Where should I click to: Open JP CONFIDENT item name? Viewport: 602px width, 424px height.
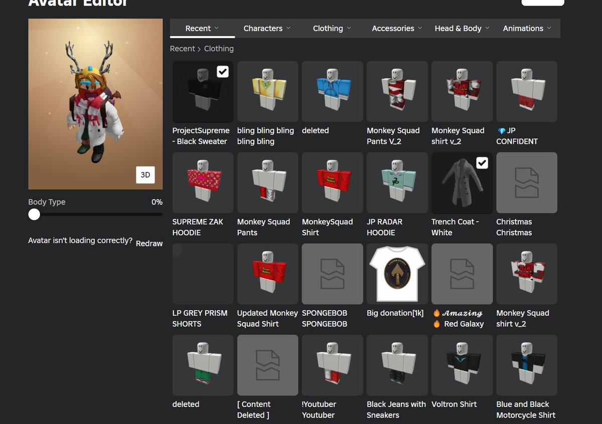tap(517, 136)
